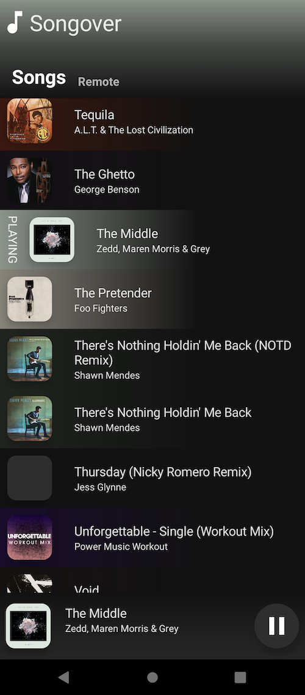This screenshot has height=695, width=305.
Task: Select The Middle in the song list
Action: [x=152, y=240]
